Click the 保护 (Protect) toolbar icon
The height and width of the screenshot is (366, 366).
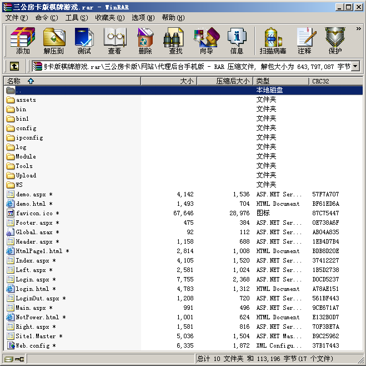tap(335, 41)
